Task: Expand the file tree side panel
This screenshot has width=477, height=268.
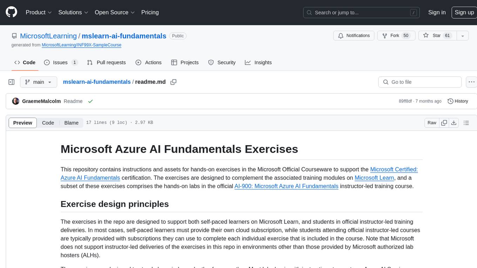Action: point(12,82)
